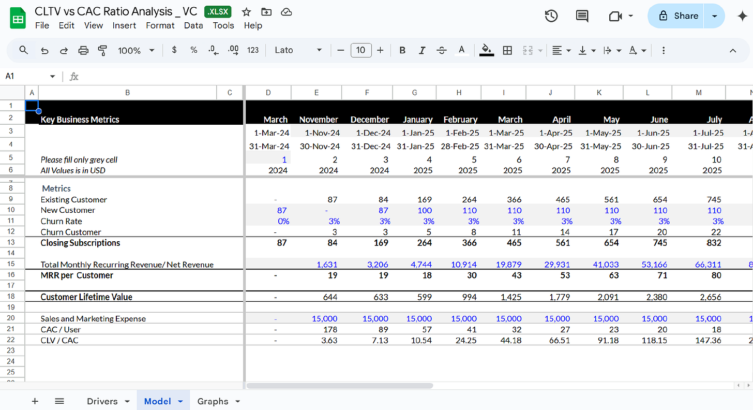The image size is (753, 410).
Task: Increase decimal places
Action: click(x=232, y=50)
